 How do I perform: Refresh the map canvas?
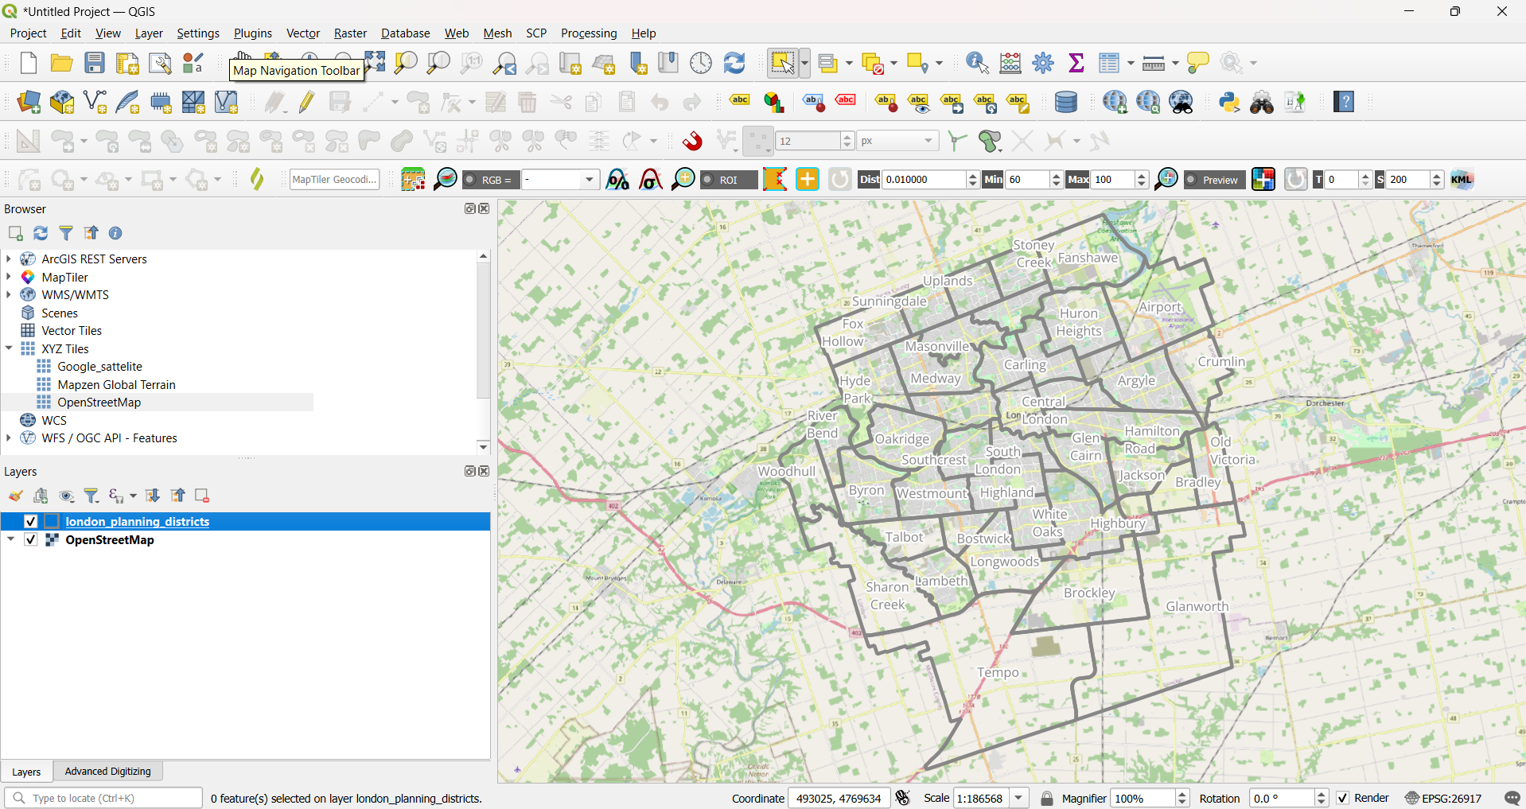pos(734,63)
